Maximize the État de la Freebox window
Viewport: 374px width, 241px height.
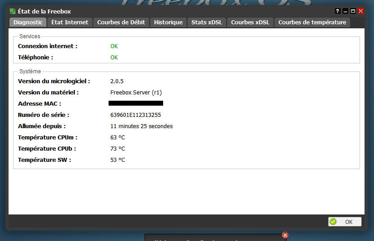coord(353,11)
